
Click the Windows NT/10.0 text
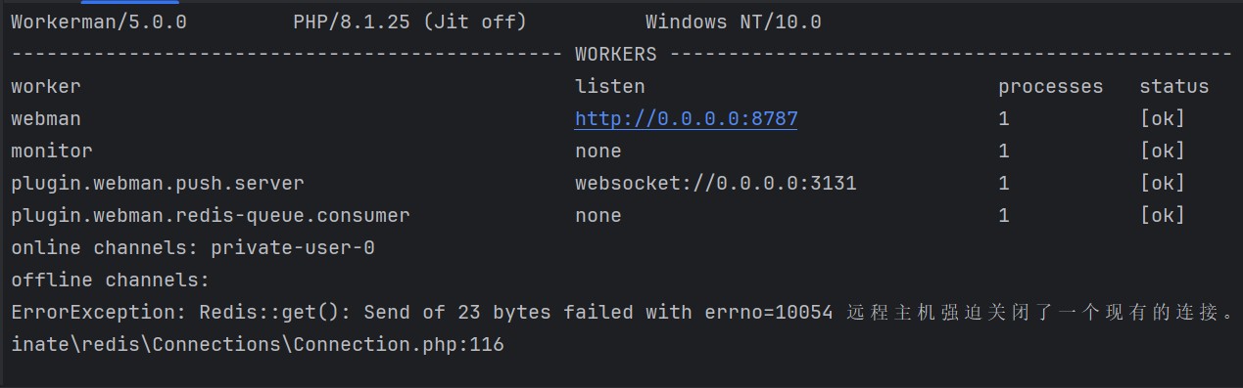click(x=734, y=22)
